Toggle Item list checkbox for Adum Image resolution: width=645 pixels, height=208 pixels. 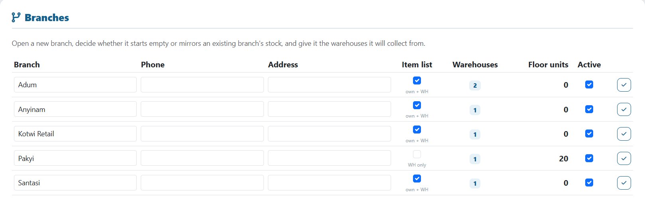click(417, 80)
